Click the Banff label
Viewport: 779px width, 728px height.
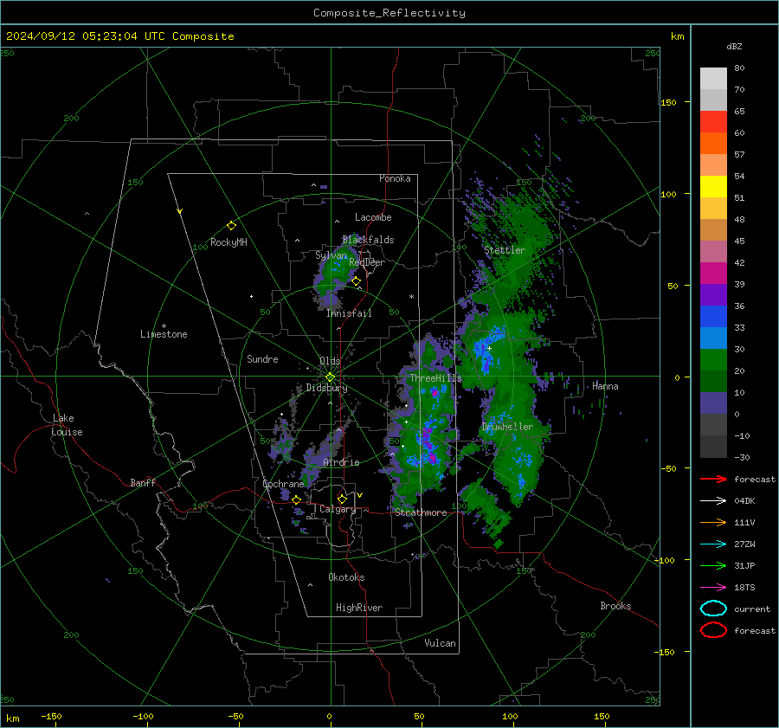tap(143, 482)
